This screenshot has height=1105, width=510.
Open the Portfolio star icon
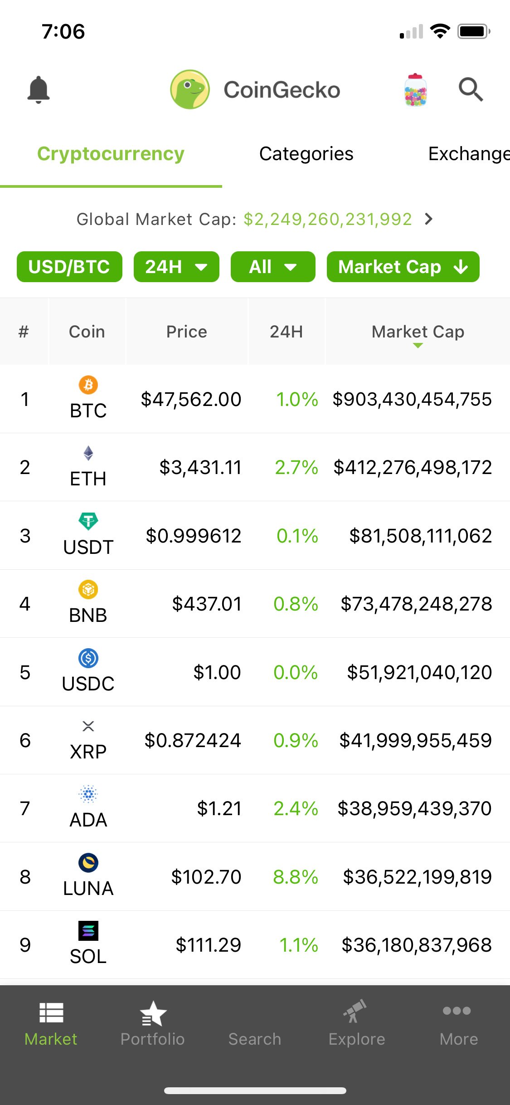click(153, 1014)
